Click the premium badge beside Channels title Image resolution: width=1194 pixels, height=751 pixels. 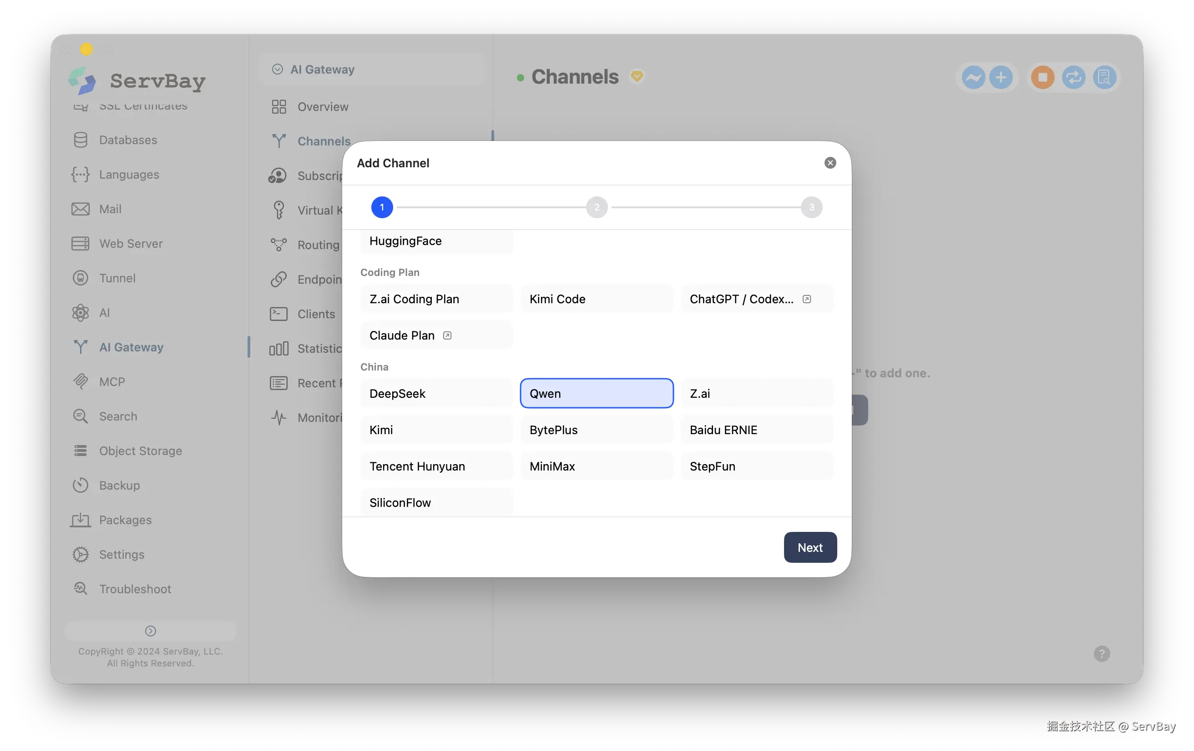coord(637,76)
